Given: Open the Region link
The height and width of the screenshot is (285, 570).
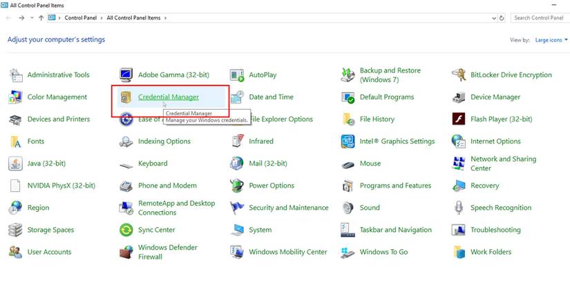Looking at the screenshot, I should point(38,208).
